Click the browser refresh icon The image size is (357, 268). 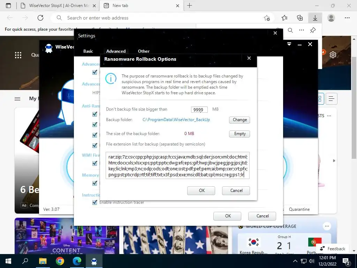click(40, 18)
